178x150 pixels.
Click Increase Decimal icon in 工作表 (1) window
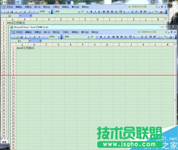pyautogui.click(x=142, y=37)
